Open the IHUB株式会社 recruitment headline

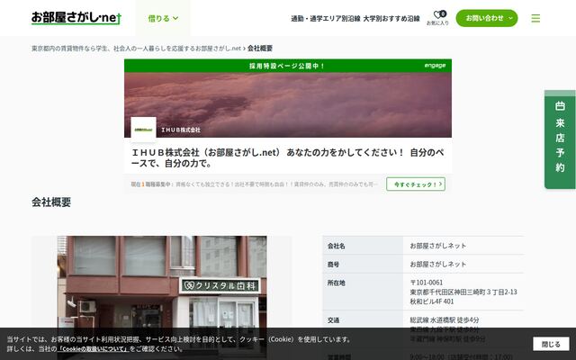coord(288,157)
